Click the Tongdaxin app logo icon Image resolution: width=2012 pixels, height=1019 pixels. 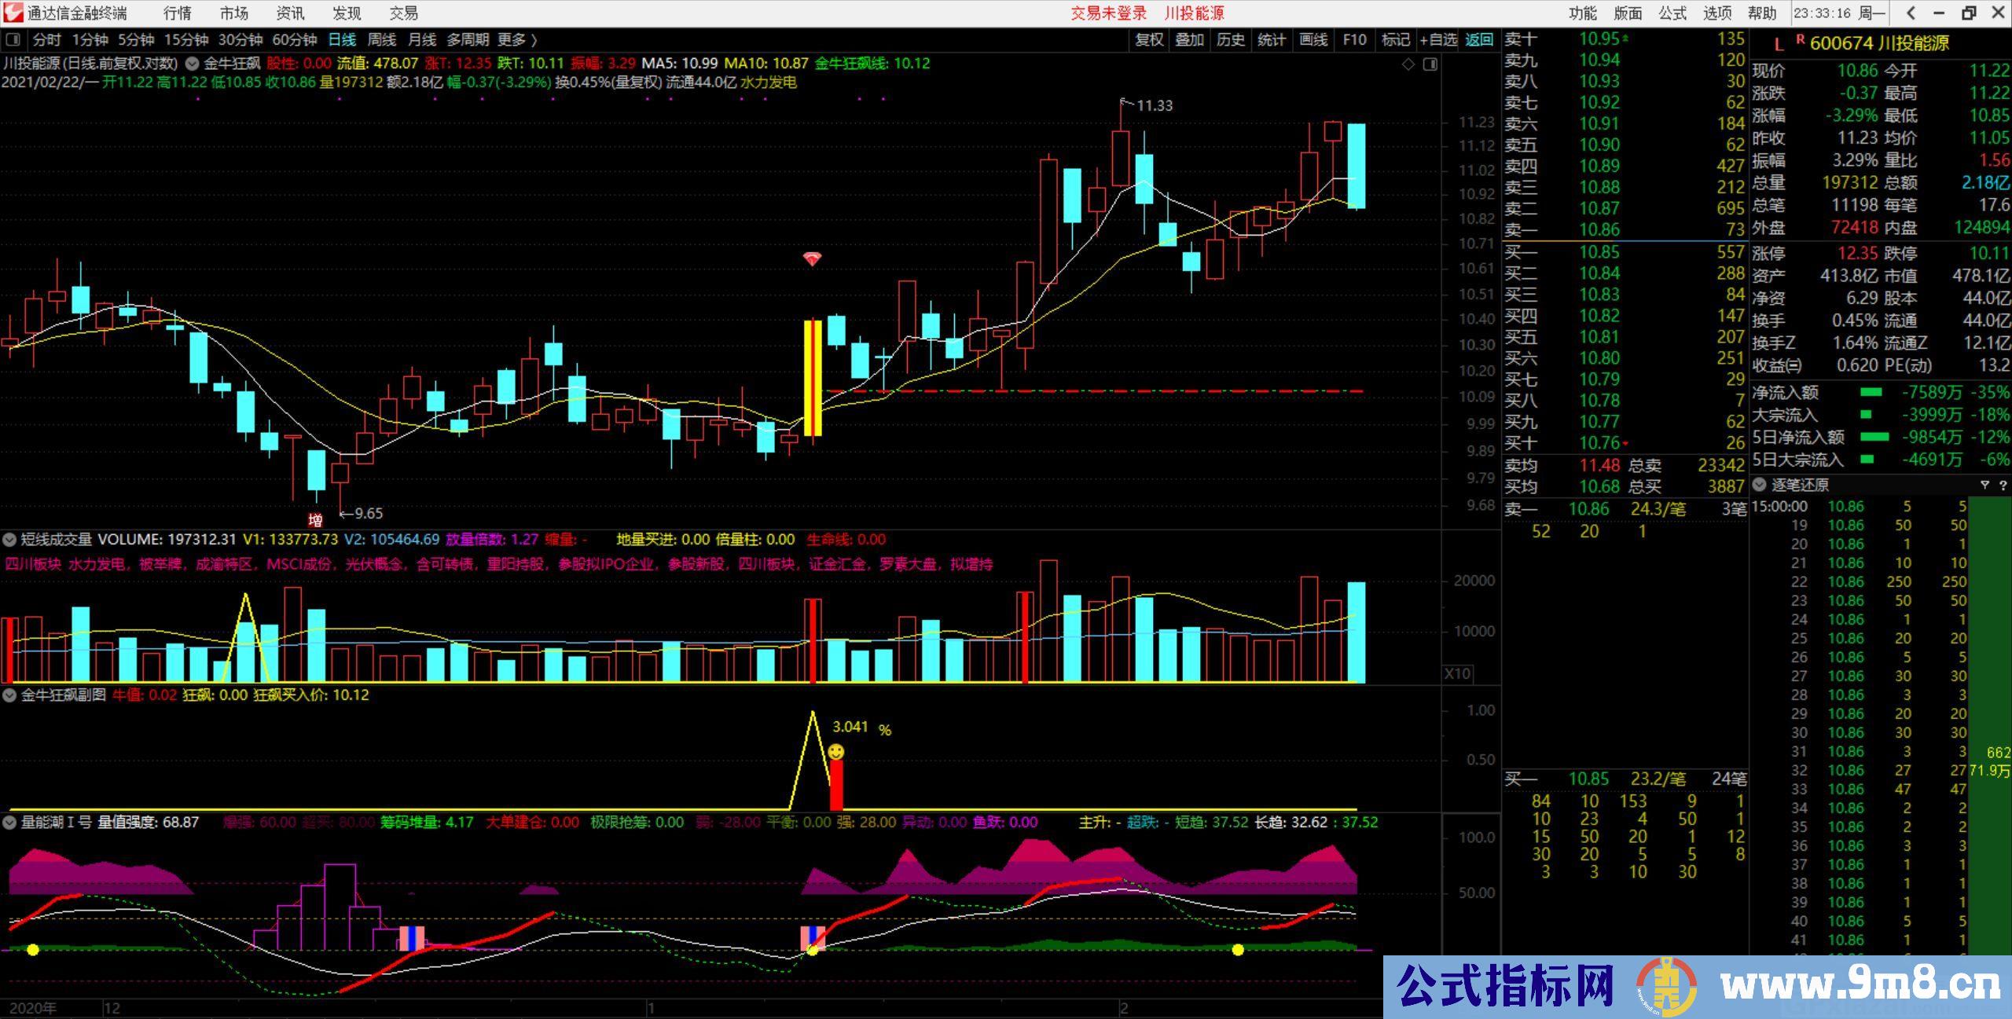tap(12, 13)
